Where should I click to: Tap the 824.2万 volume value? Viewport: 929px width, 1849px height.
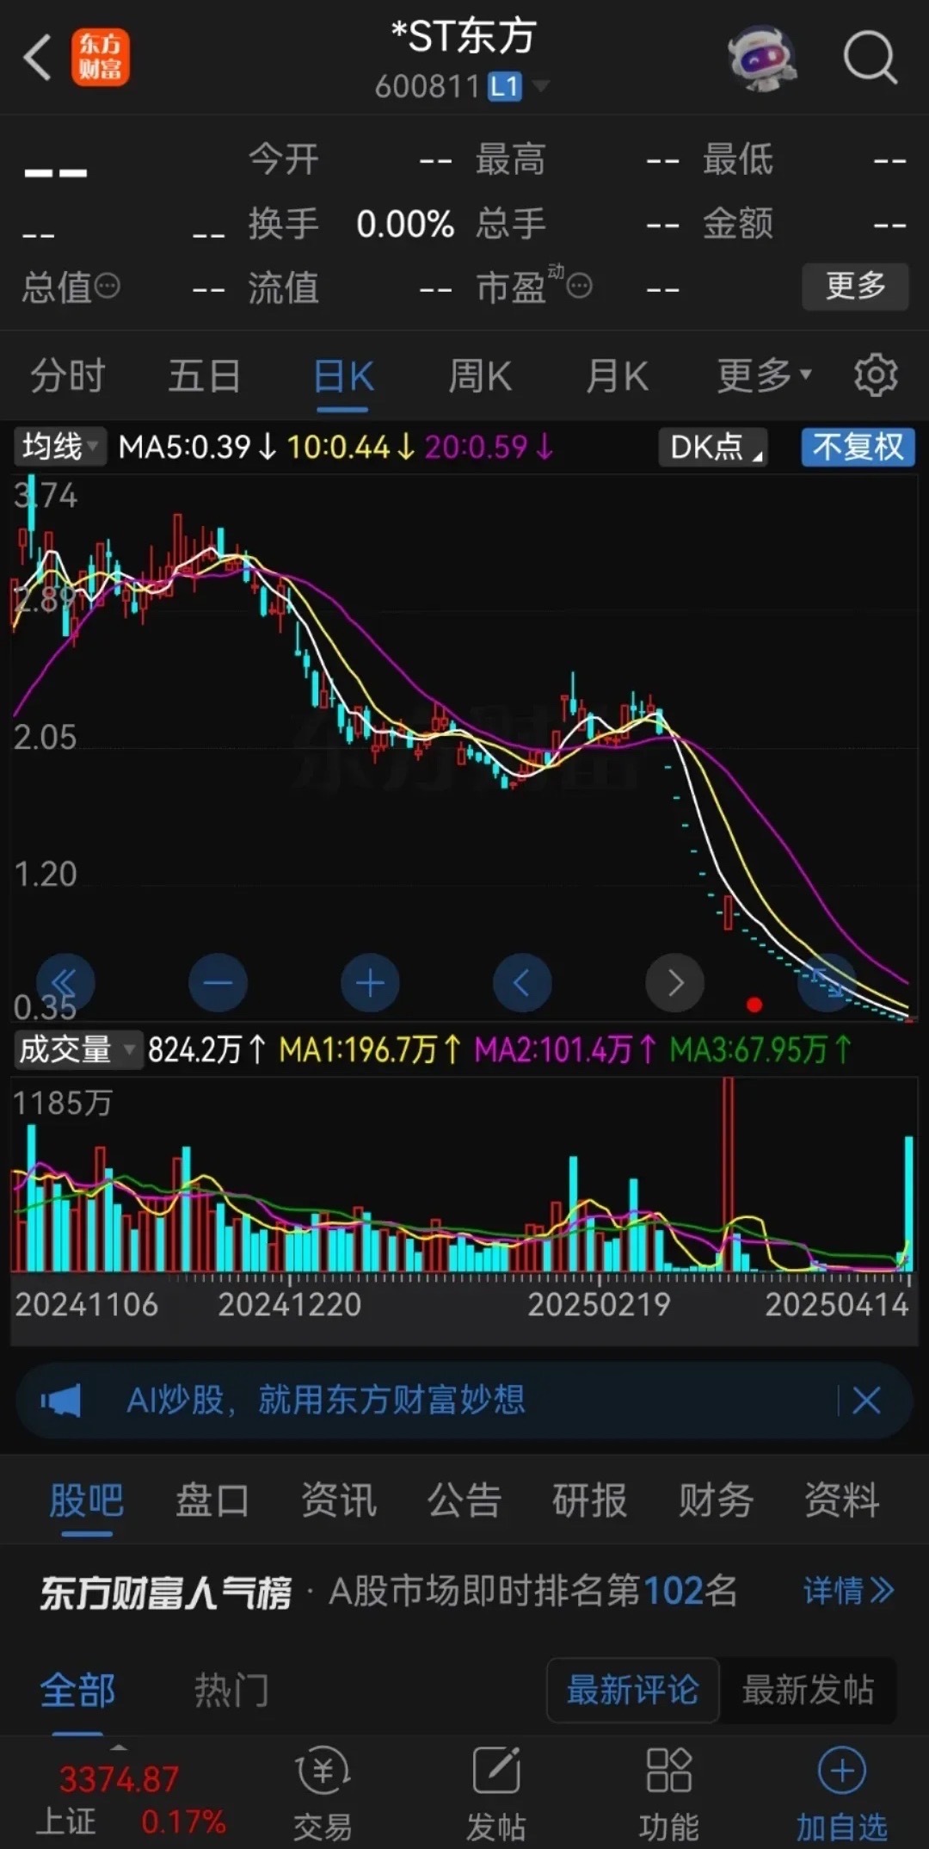tap(206, 1049)
